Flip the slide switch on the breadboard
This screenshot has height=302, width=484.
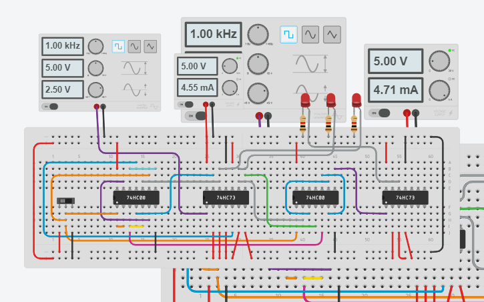66,201
